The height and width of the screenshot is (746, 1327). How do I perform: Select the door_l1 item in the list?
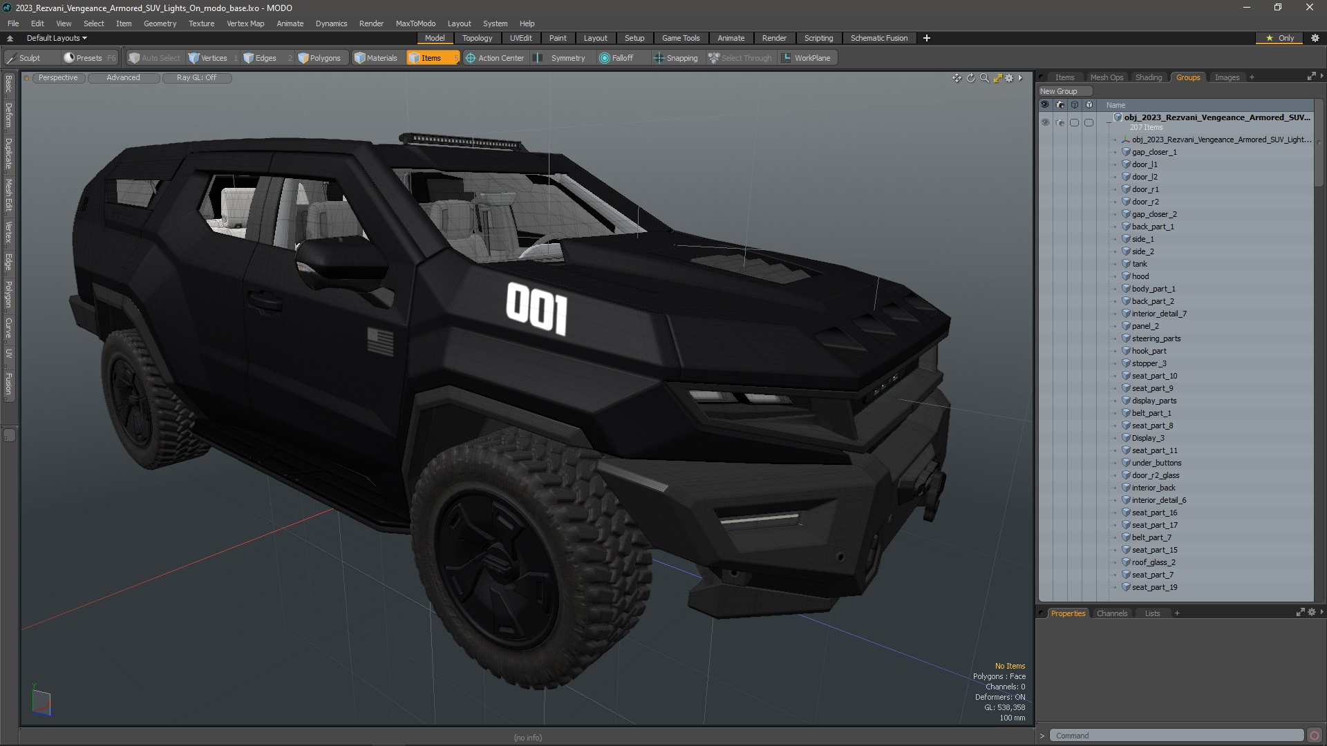tap(1144, 164)
